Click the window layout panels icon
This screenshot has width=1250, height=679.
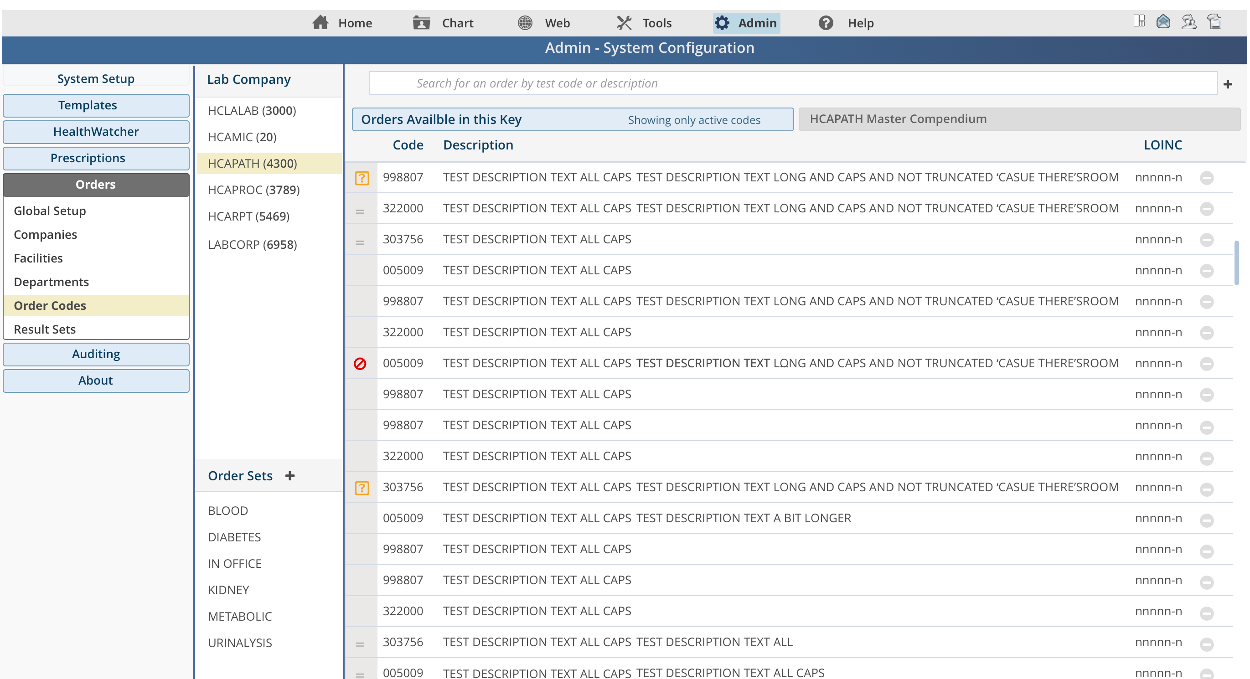coord(1139,21)
